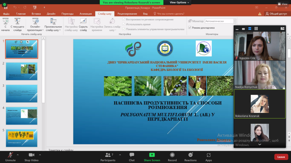Toggle the Режим докладчика checkbox

click(x=190, y=28)
